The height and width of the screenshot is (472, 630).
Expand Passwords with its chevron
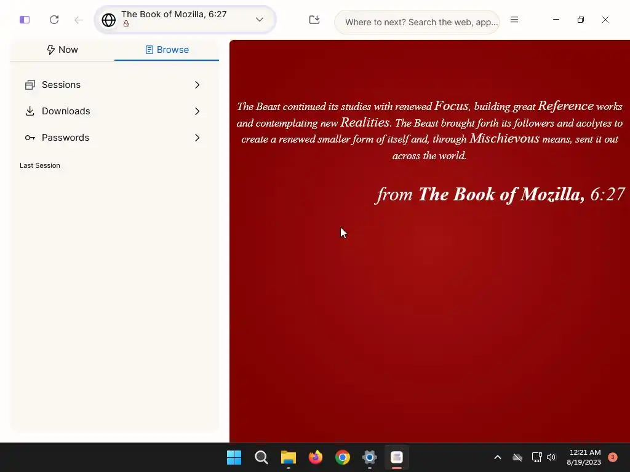coord(197,138)
